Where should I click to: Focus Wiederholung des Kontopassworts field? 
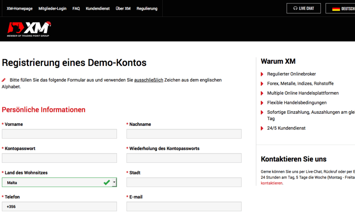(184, 158)
